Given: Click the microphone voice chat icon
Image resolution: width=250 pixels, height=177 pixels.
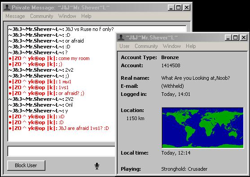Looking at the screenshot, I should (x=97, y=166).
